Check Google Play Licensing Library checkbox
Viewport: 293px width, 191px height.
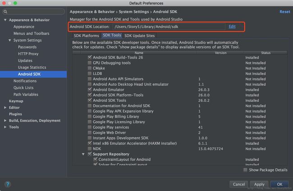click(x=90, y=122)
